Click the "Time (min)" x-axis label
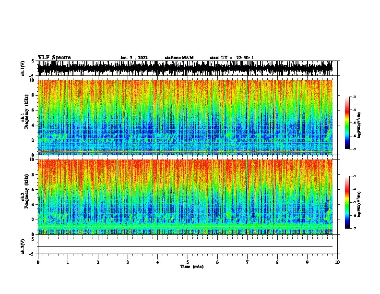Viewport: 380px width, 294px height. tap(192, 267)
